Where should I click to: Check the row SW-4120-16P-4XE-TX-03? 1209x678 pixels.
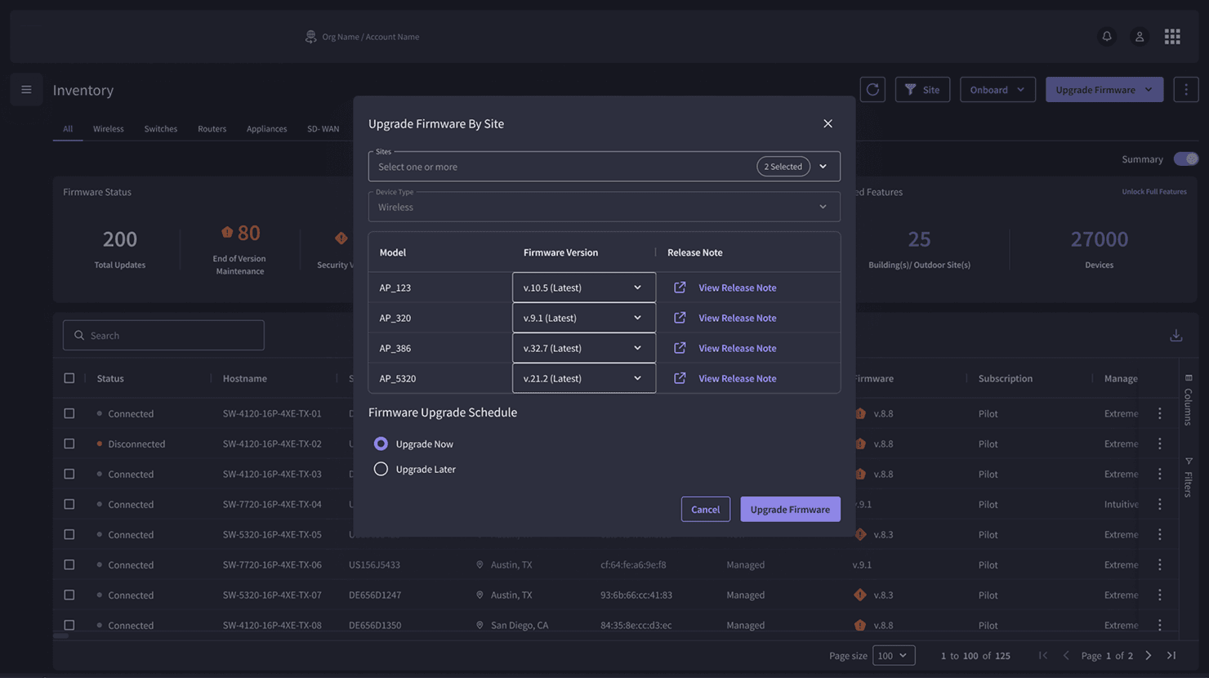(69, 474)
